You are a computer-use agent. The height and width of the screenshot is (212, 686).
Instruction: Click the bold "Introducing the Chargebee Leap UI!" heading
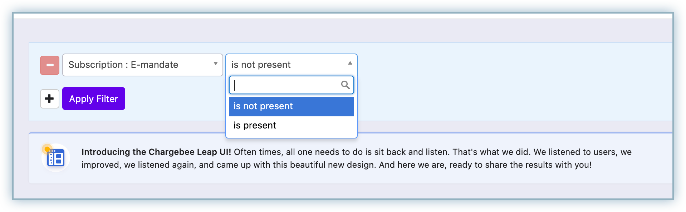coord(156,152)
